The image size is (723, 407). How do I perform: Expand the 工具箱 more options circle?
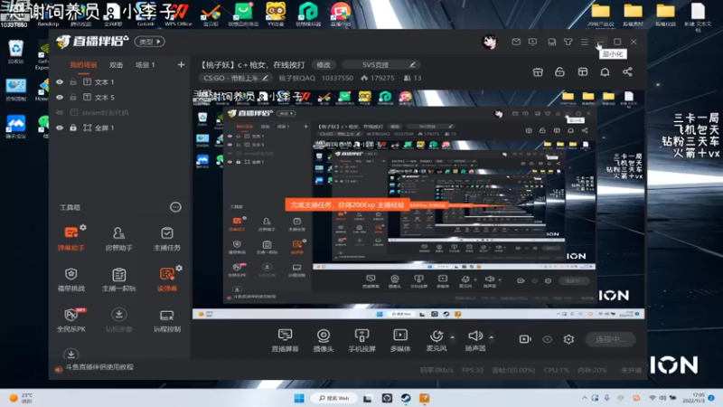pyautogui.click(x=175, y=207)
